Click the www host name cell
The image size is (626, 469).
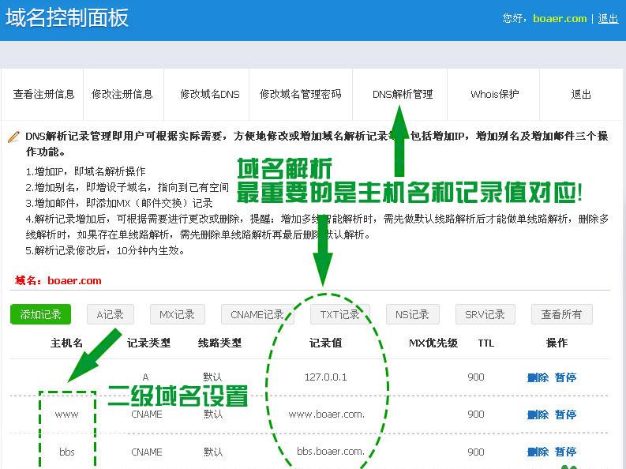(66, 415)
